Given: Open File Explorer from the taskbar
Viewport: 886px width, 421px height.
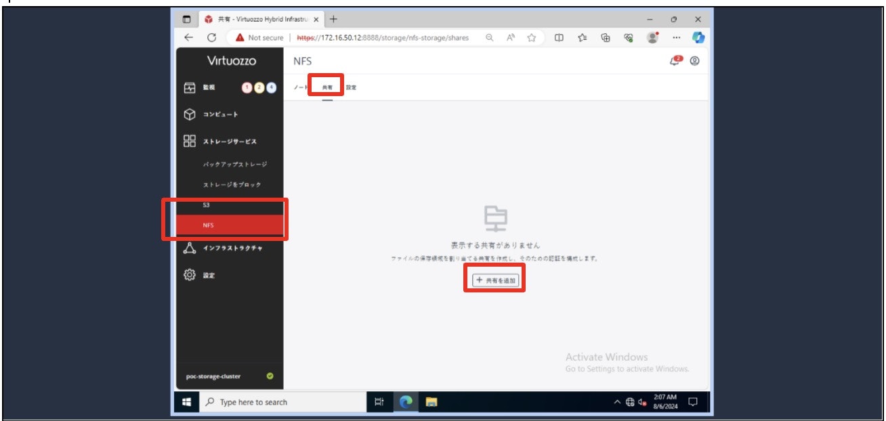Looking at the screenshot, I should point(431,402).
